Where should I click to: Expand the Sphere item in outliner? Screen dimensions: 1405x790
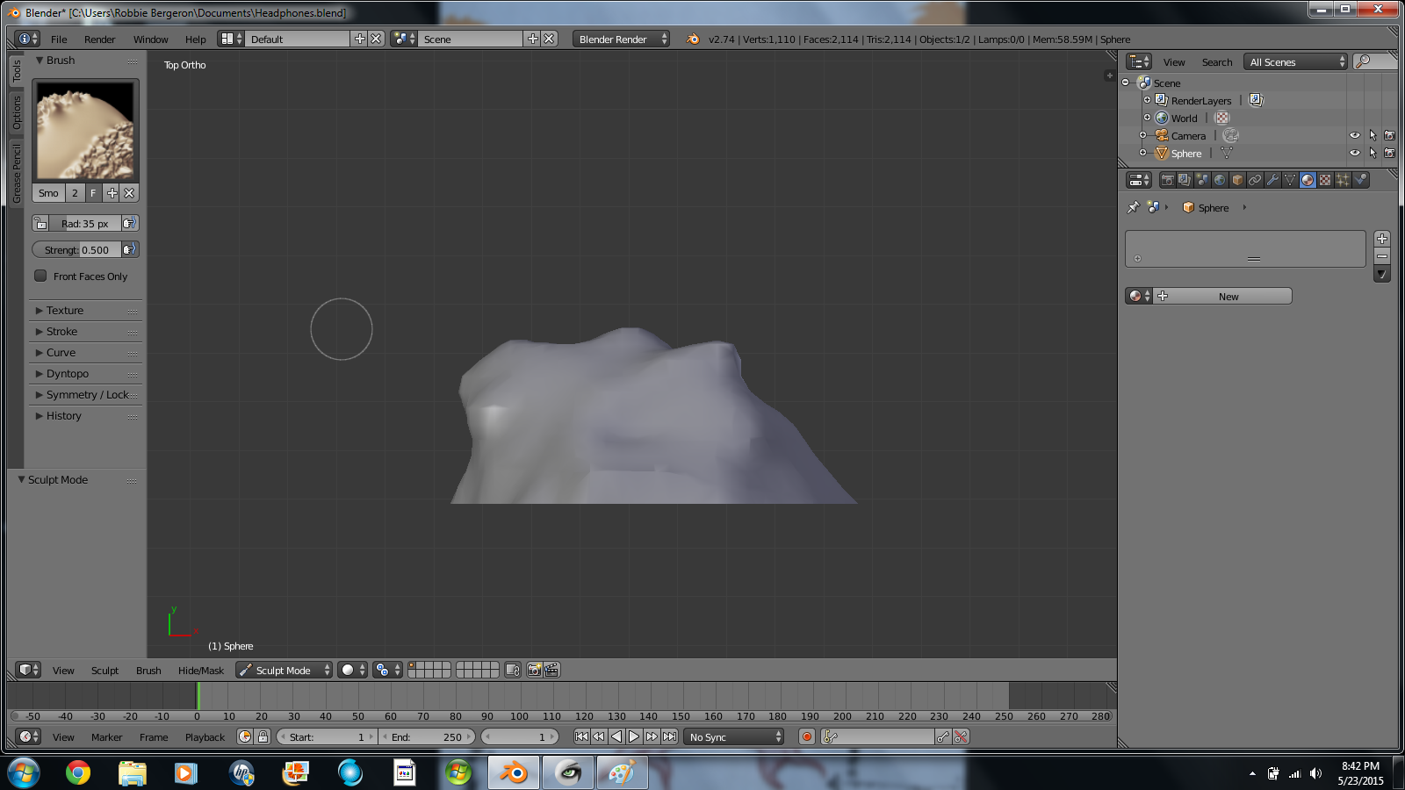point(1142,153)
